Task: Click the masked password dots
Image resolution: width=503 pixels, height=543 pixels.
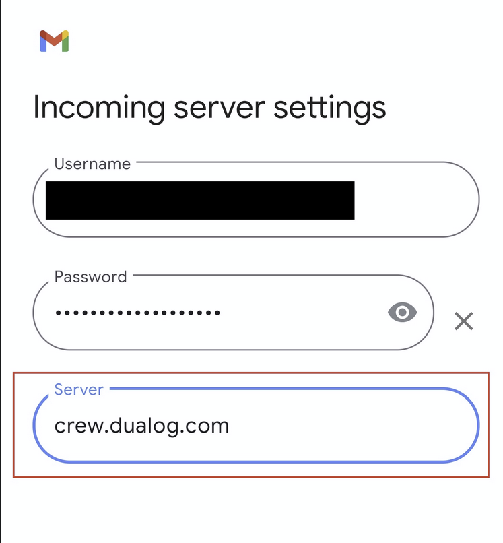Action: click(x=138, y=313)
